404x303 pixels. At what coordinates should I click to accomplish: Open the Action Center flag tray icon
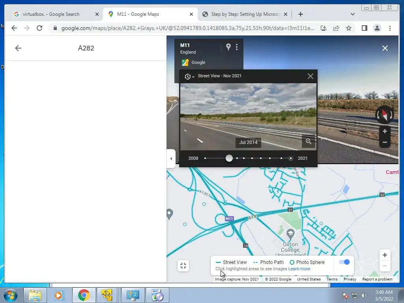(345, 295)
